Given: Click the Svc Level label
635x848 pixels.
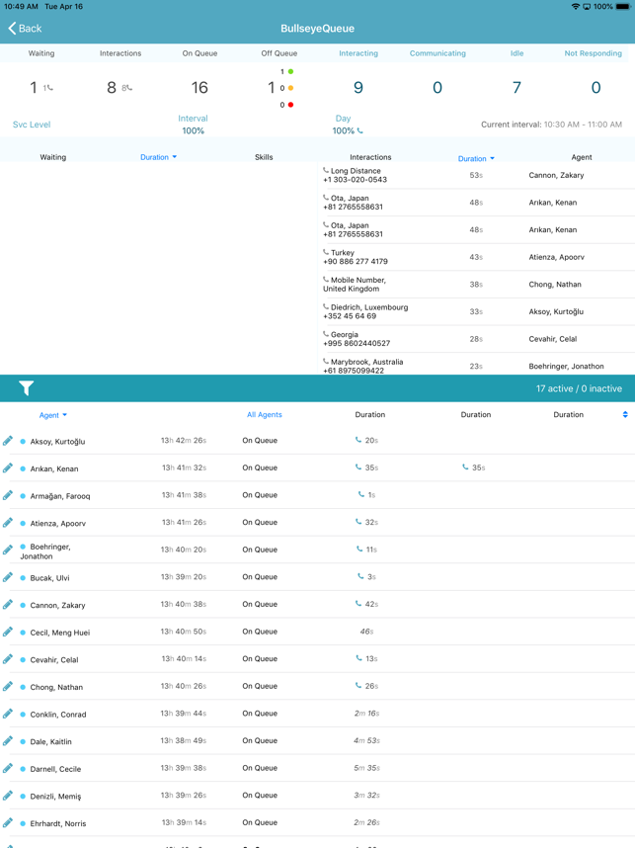Looking at the screenshot, I should click(32, 125).
